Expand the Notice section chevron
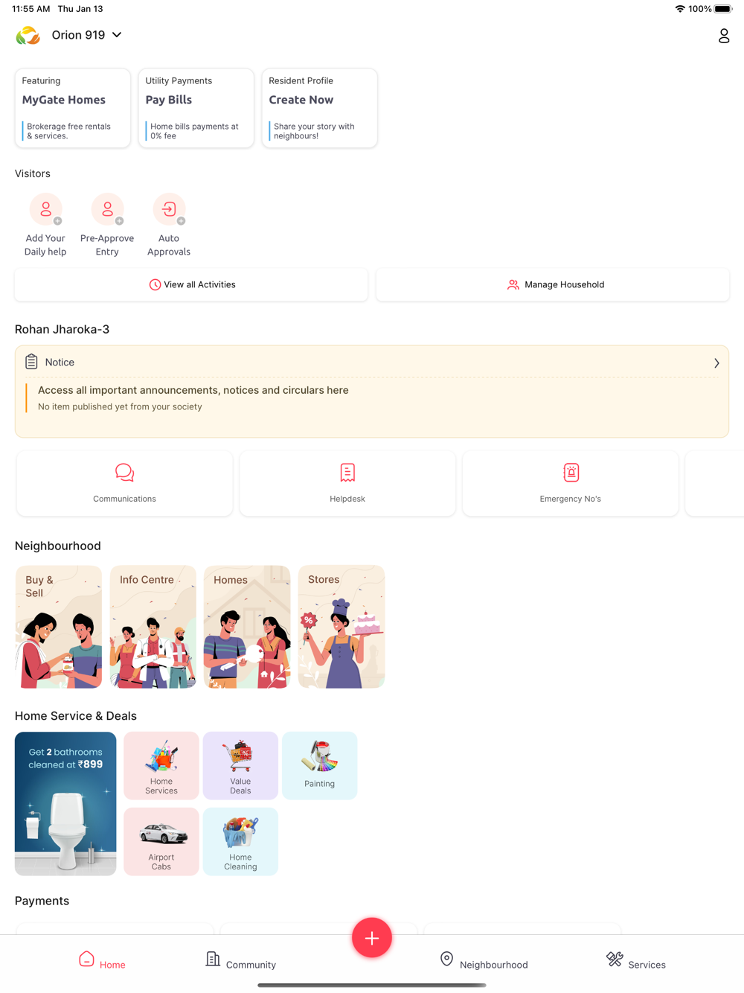This screenshot has height=993, width=744. click(716, 363)
